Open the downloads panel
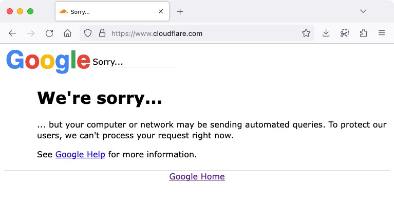This screenshot has width=394, height=200. [x=326, y=33]
